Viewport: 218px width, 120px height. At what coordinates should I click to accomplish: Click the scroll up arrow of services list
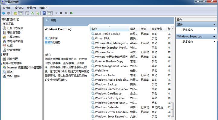[x=172, y=28]
